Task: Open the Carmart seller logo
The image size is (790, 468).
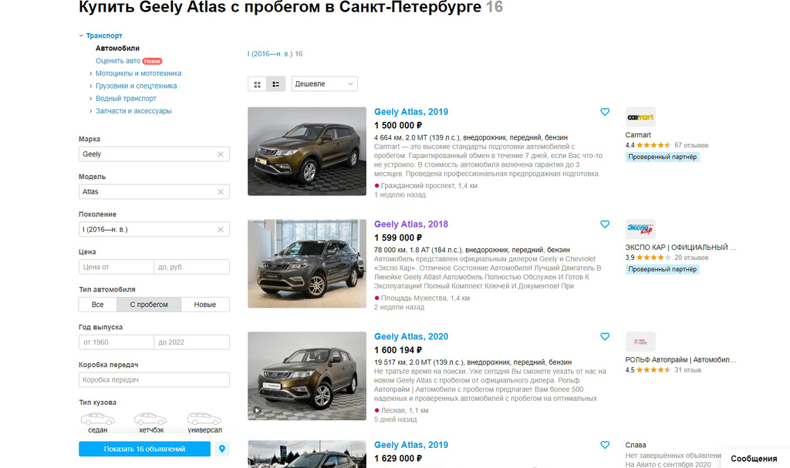Action: point(640,117)
